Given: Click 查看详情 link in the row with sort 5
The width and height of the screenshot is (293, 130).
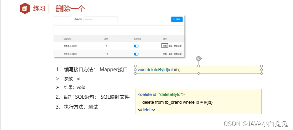Looking at the screenshot, I should click(x=178, y=46).
